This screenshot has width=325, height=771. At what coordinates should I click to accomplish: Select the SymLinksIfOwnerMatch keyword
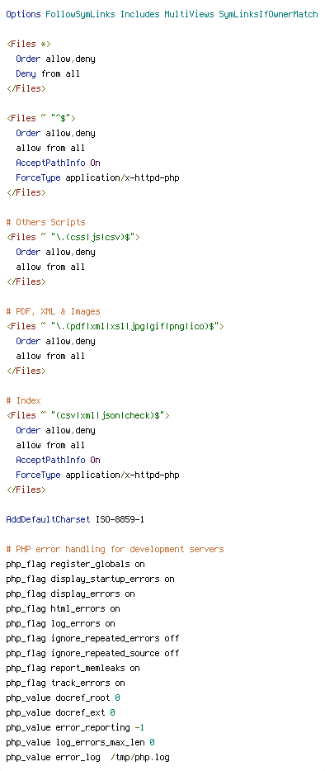coord(268,14)
